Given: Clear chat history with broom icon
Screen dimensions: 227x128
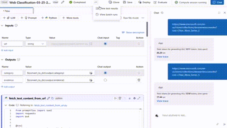Looking at the screenshot, I should click(217, 124).
